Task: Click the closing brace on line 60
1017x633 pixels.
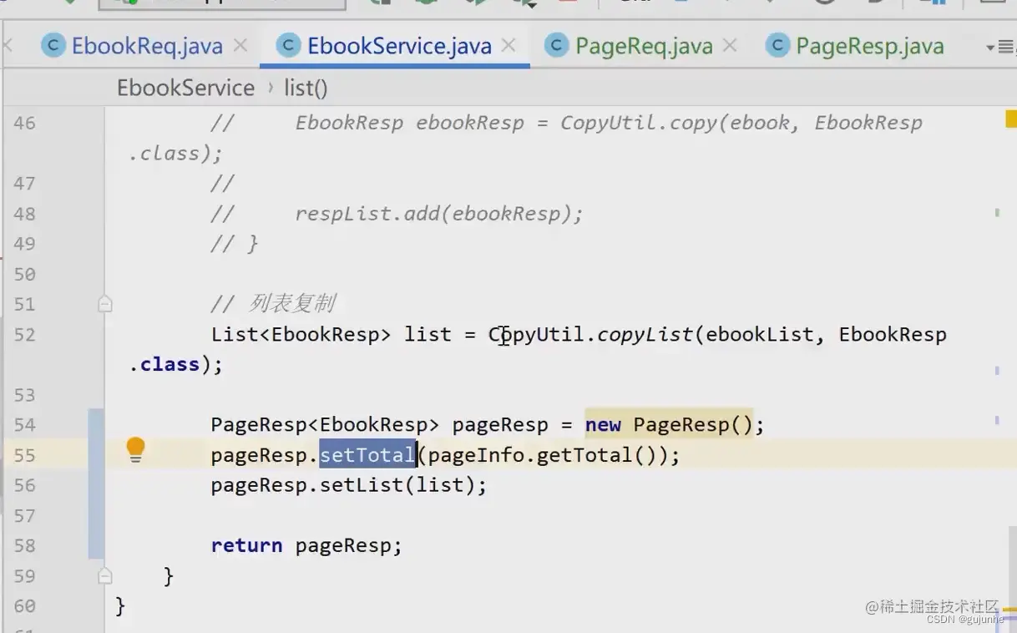Action: click(x=120, y=606)
